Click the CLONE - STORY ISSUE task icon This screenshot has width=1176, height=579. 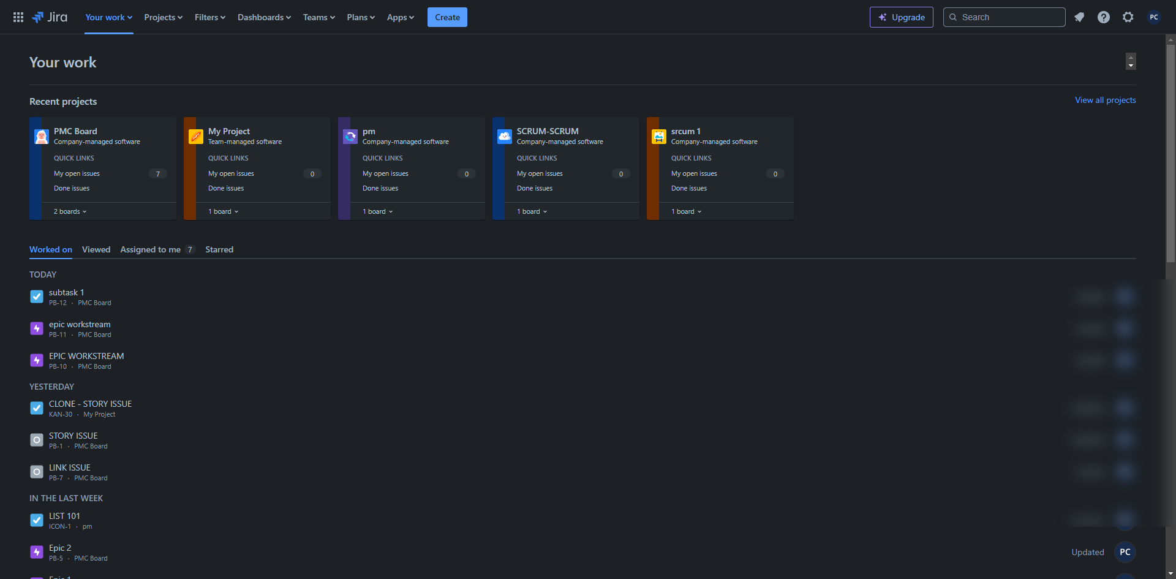37,408
